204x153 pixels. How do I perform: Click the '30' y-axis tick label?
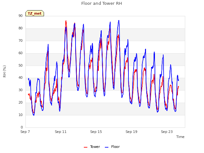[20, 90]
